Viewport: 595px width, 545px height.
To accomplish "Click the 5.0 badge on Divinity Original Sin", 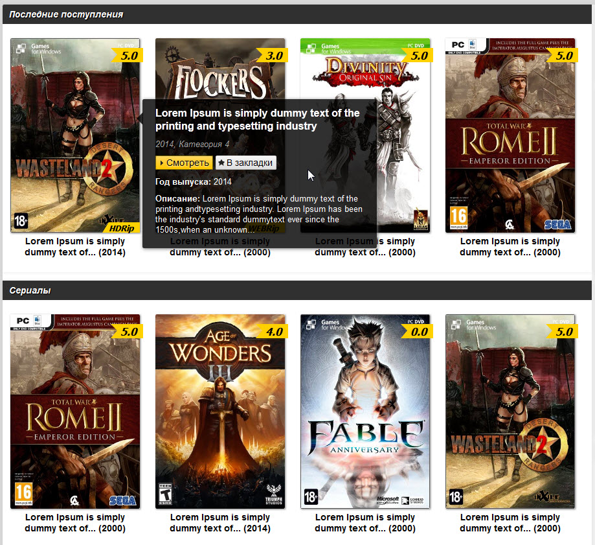I will pyautogui.click(x=418, y=56).
